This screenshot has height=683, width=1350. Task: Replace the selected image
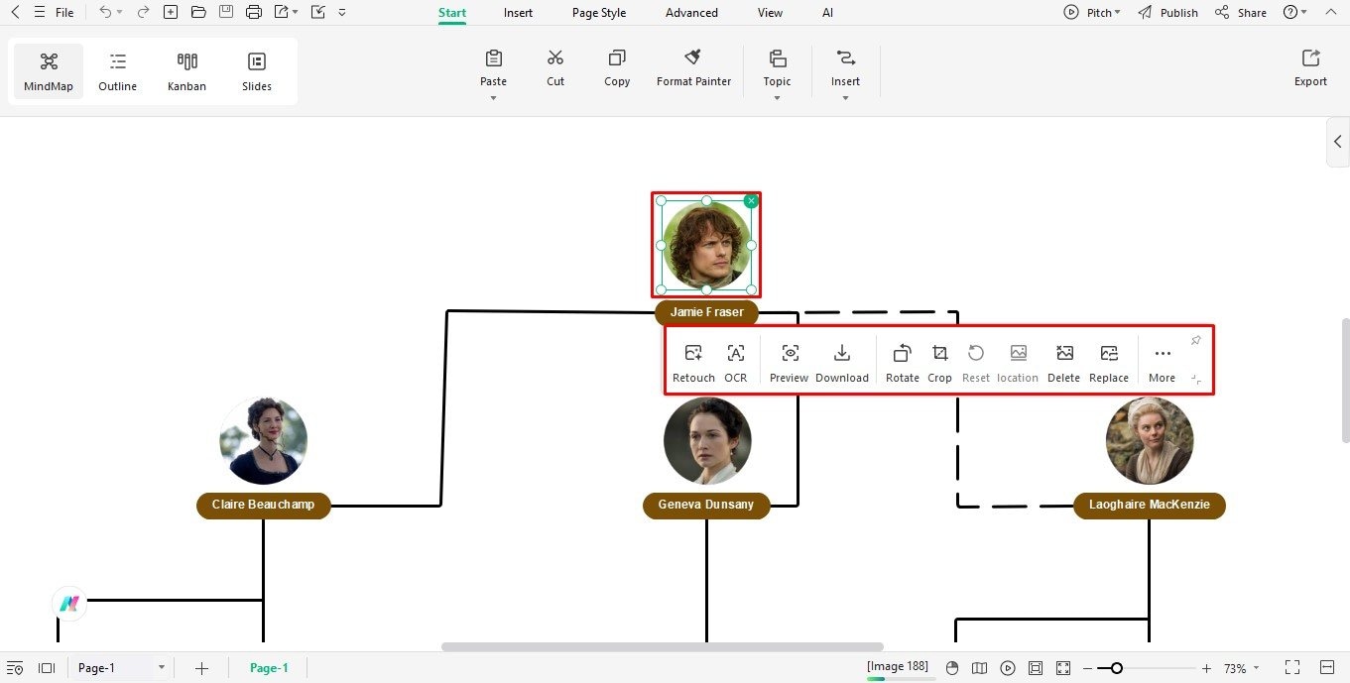coord(1109,363)
